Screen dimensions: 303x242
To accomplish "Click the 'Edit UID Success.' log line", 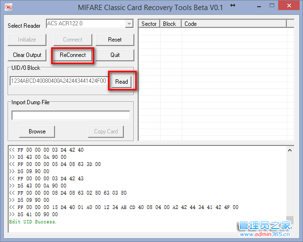I will click(x=32, y=222).
